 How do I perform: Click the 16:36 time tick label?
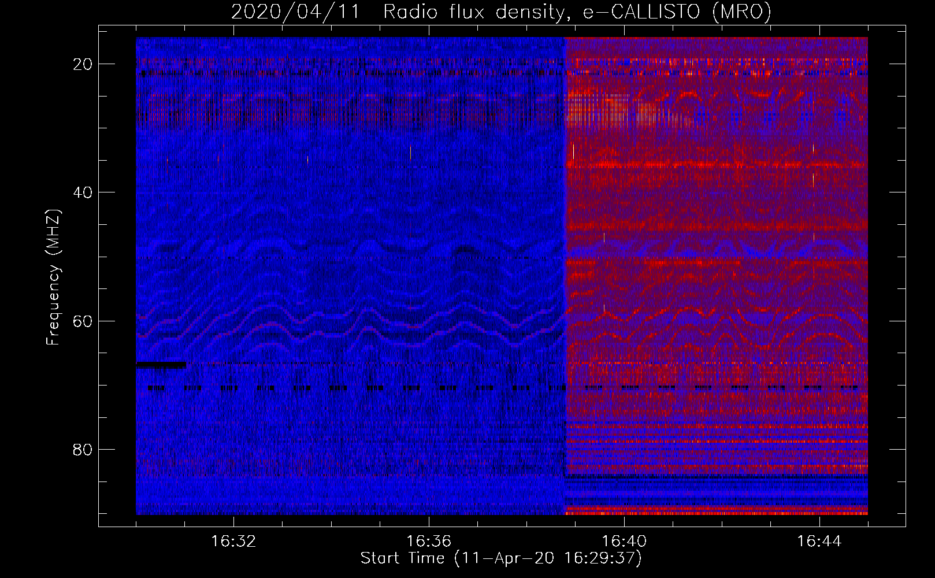coord(429,542)
